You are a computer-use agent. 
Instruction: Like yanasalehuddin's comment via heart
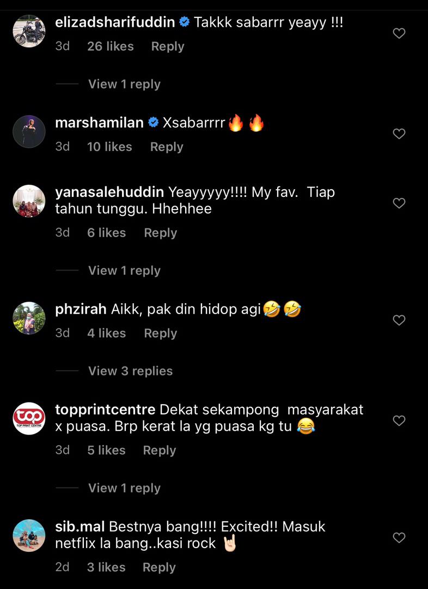coord(399,203)
